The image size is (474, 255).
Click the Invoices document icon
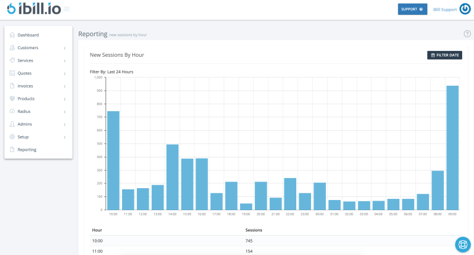click(12, 86)
